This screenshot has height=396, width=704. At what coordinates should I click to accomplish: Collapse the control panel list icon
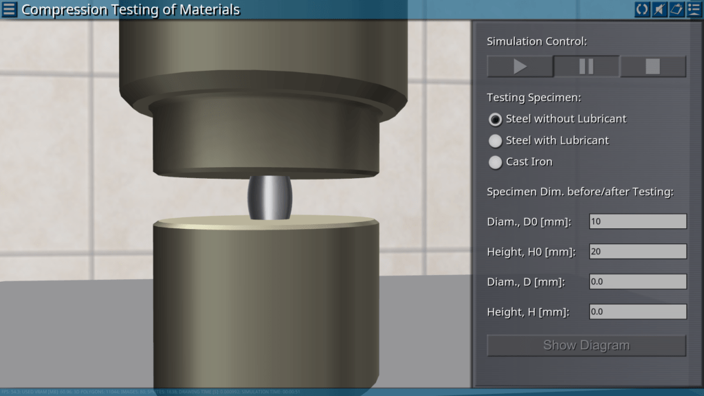(x=694, y=10)
